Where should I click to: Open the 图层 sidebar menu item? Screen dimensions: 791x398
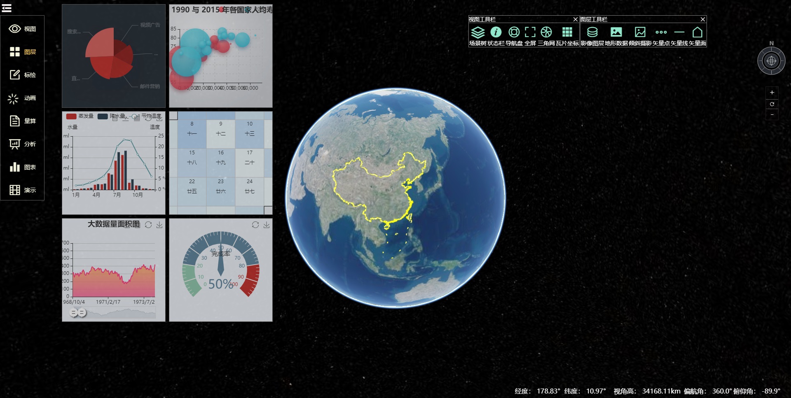(x=22, y=52)
